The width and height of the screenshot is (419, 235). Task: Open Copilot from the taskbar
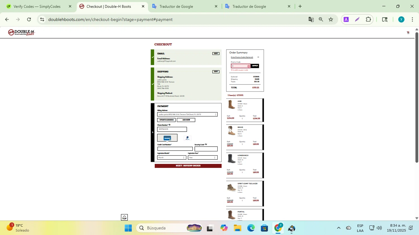[x=224, y=228]
